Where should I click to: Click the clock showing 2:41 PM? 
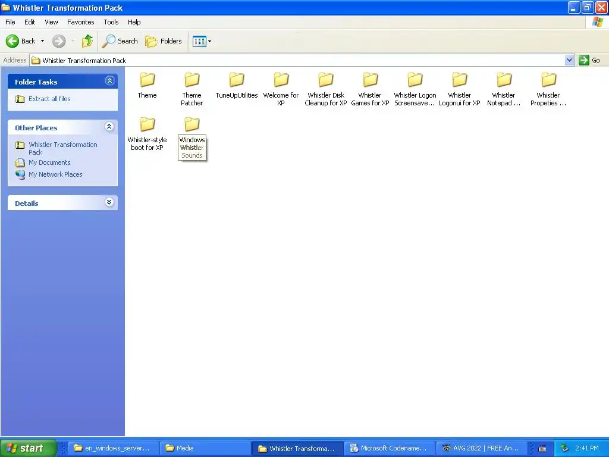pos(587,448)
